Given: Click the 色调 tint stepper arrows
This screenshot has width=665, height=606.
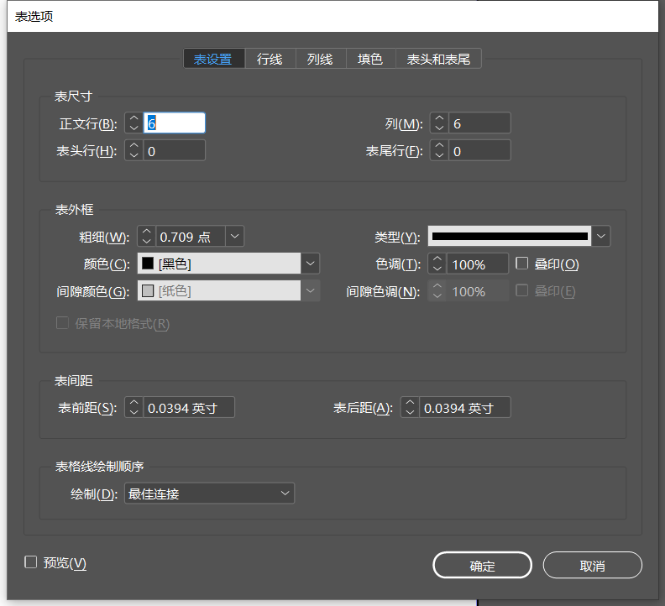Looking at the screenshot, I should pyautogui.click(x=438, y=264).
